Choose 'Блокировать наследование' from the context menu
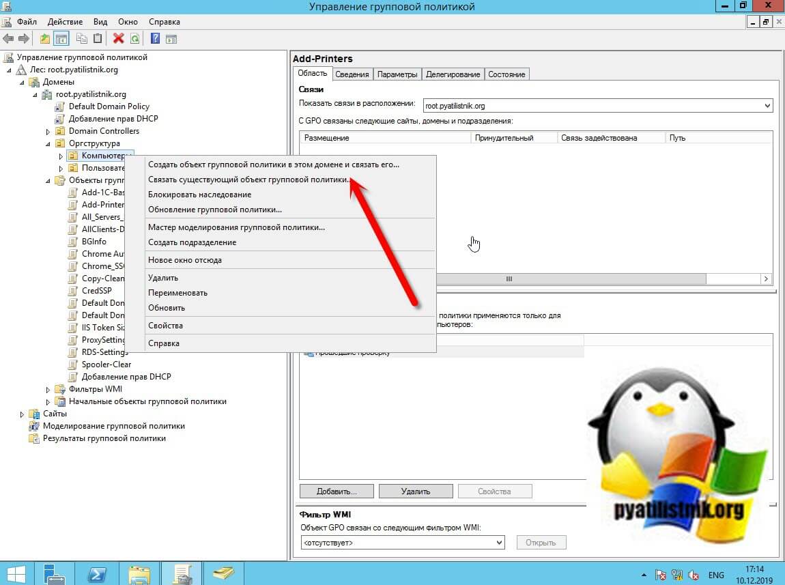The height and width of the screenshot is (585, 785). [x=199, y=195]
